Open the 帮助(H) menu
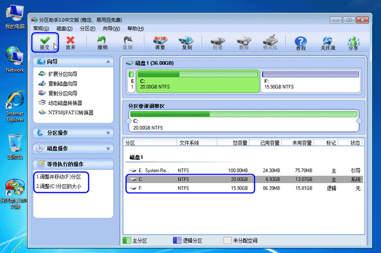The width and height of the screenshot is (381, 253). tap(136, 28)
